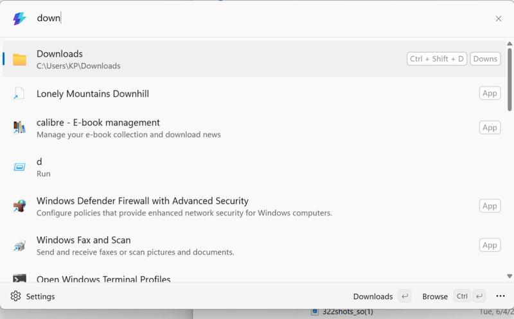The height and width of the screenshot is (319, 514).
Task: Click the Windows Terminal icon
Action: [x=19, y=279]
